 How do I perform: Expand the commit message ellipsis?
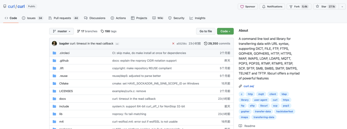tap(117, 44)
